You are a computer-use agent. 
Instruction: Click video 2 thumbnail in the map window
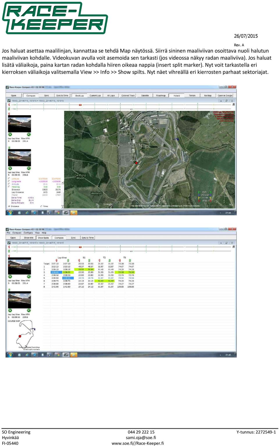click(x=19, y=158)
